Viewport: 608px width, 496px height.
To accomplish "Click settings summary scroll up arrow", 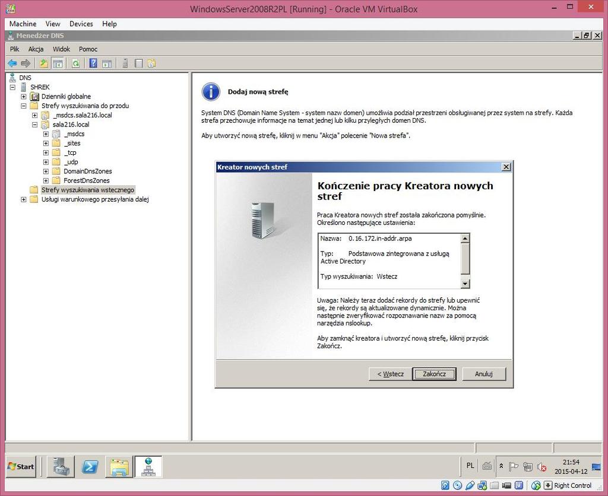I will (x=465, y=238).
